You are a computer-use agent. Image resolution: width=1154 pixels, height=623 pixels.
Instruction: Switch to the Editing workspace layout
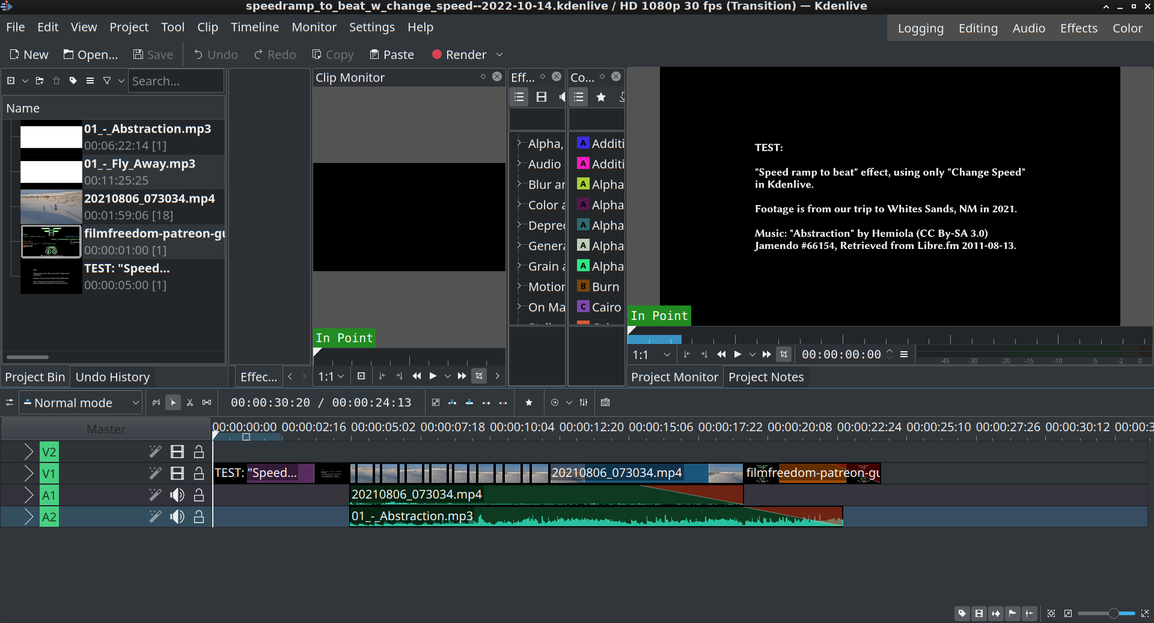click(978, 28)
